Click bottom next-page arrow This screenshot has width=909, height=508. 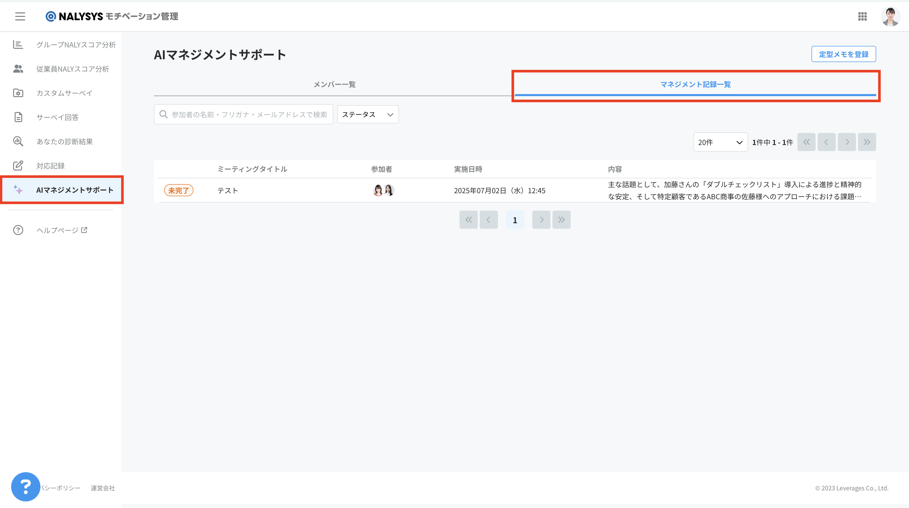click(541, 220)
